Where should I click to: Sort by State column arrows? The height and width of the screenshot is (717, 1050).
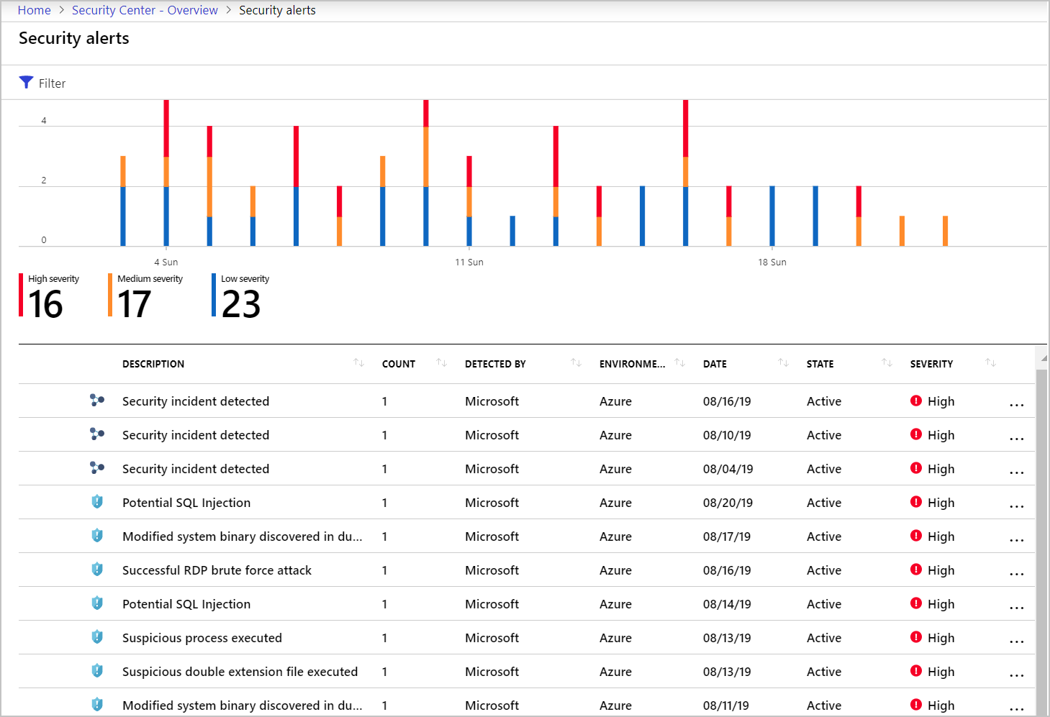(887, 363)
